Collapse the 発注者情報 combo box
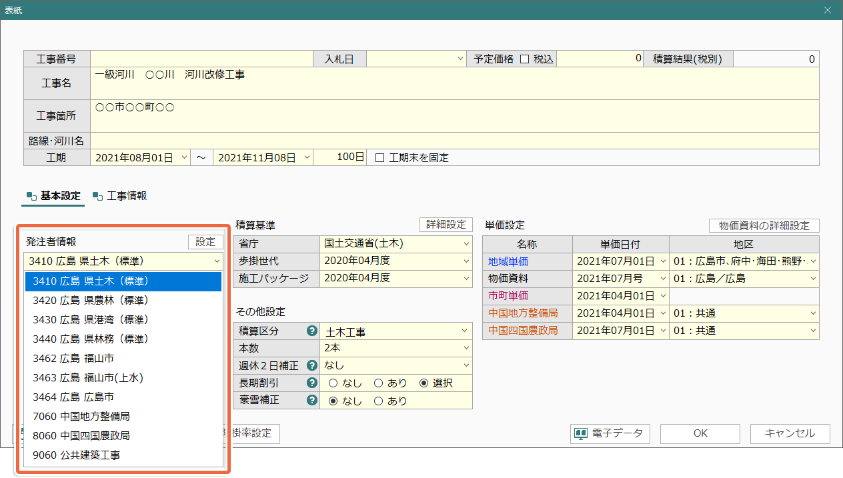 (217, 261)
